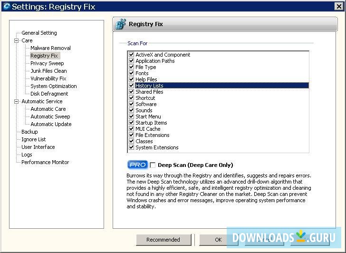The image size is (346, 253).
Task: Select the Classes list row
Action: pos(219,141)
